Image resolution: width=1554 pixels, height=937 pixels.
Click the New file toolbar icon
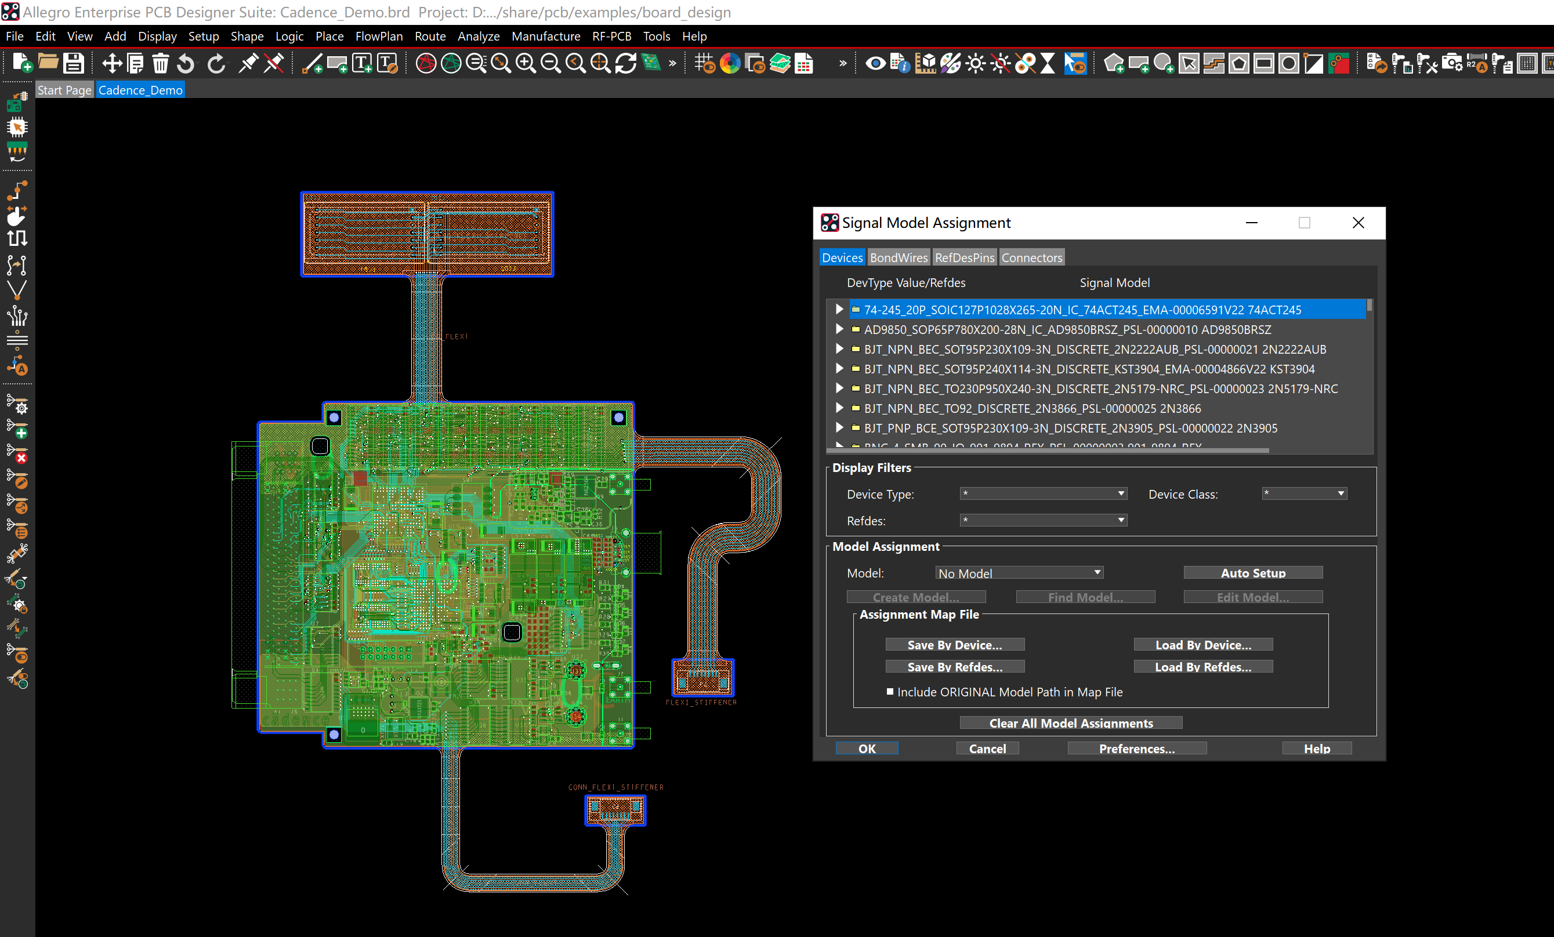point(23,63)
